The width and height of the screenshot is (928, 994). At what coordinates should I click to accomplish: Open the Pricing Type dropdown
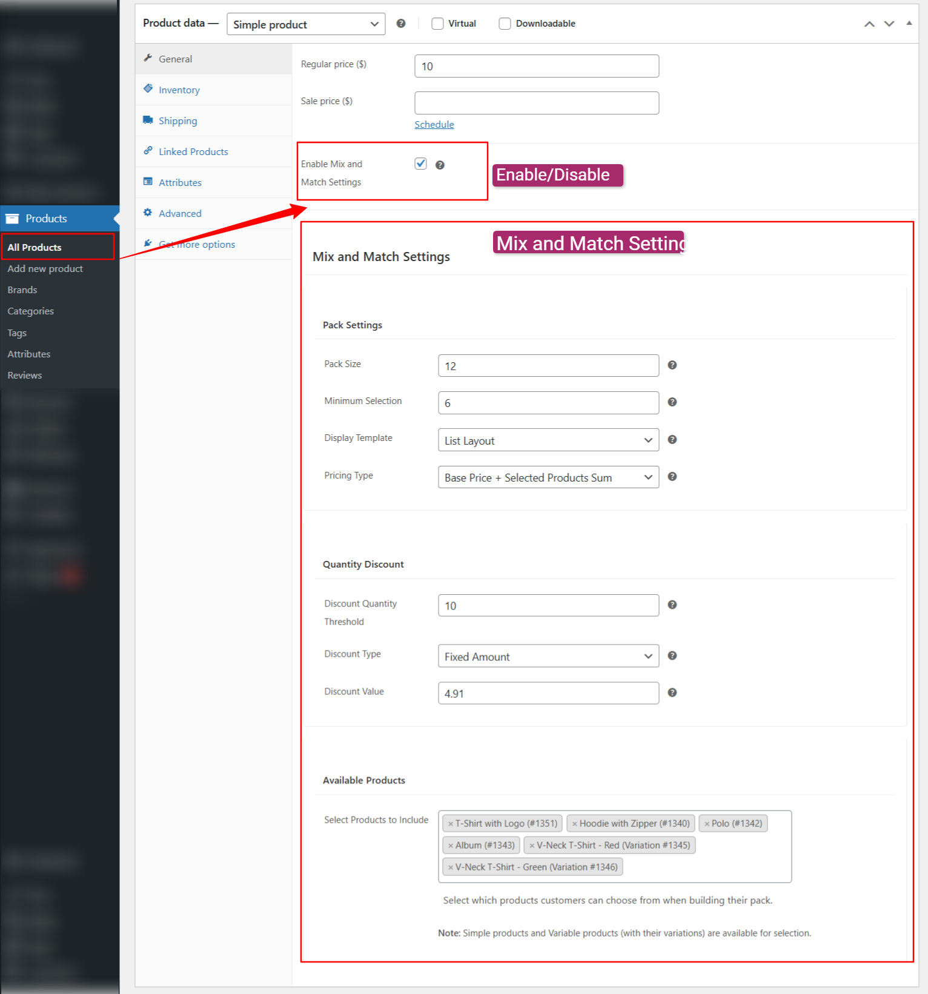[548, 477]
